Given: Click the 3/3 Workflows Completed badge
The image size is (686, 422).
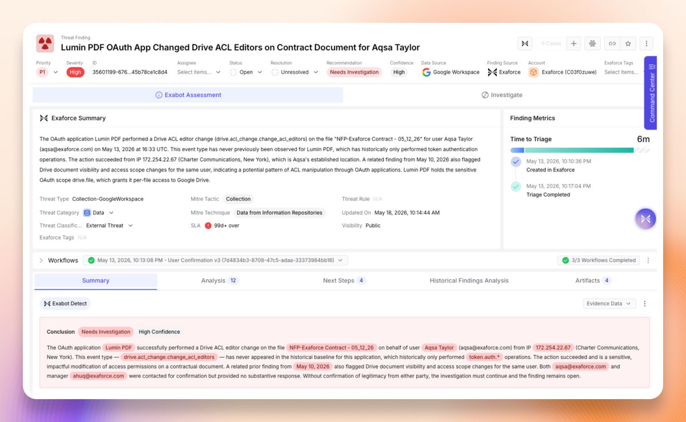Looking at the screenshot, I should [x=599, y=260].
